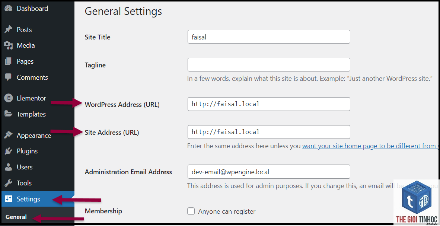
Task: Click the General Settings heading
Action: [x=123, y=11]
